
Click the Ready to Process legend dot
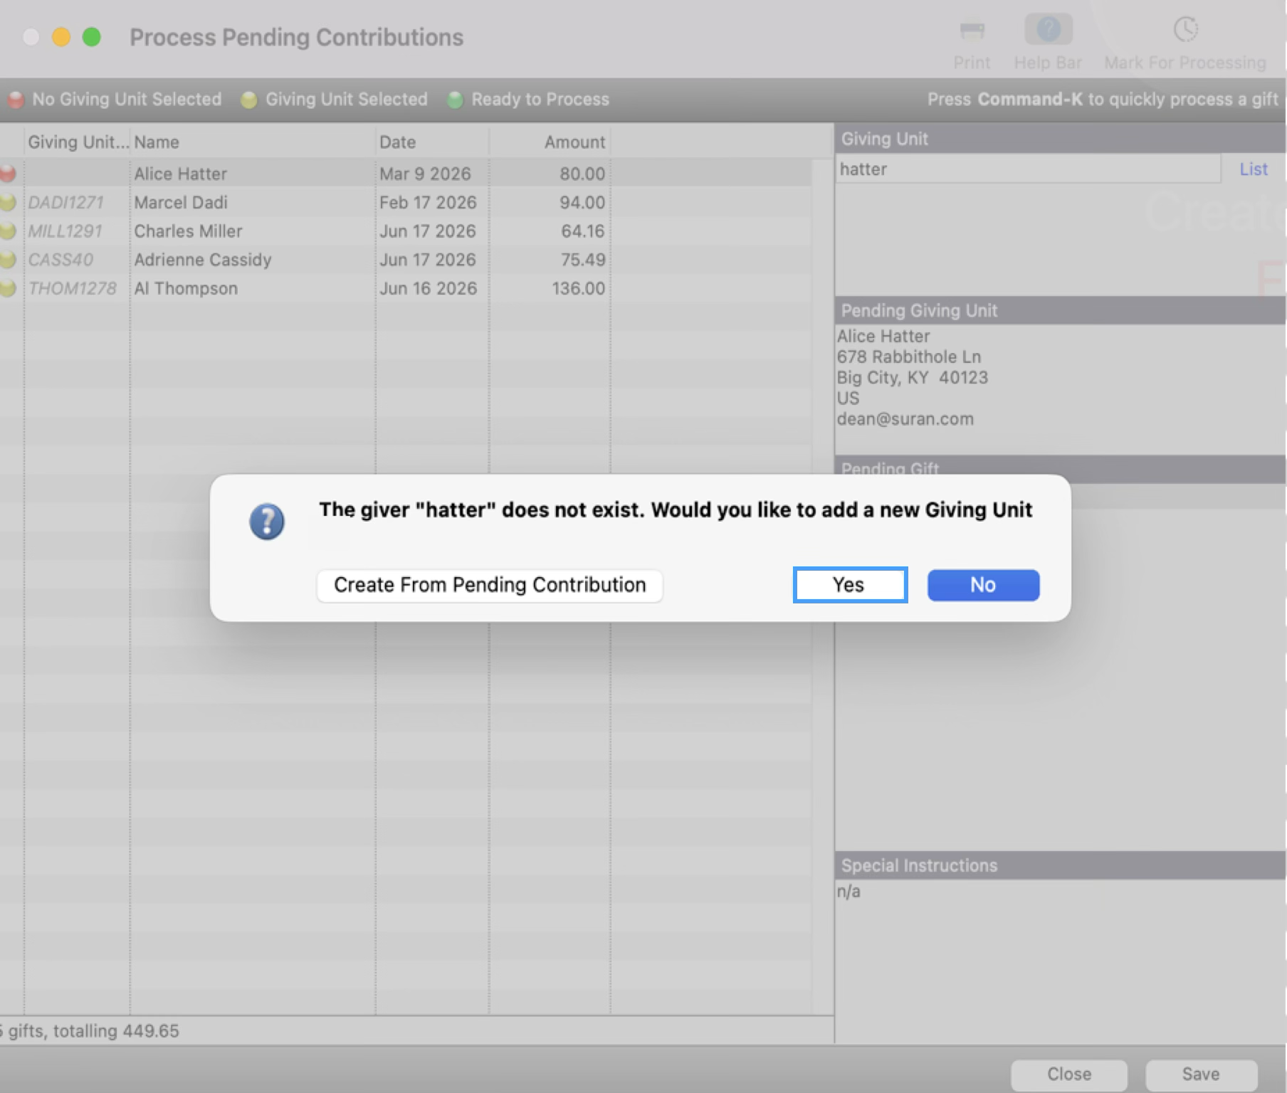pyautogui.click(x=455, y=100)
